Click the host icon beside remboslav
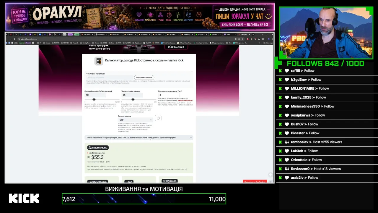This screenshot has width=378, height=213. pos(286,142)
